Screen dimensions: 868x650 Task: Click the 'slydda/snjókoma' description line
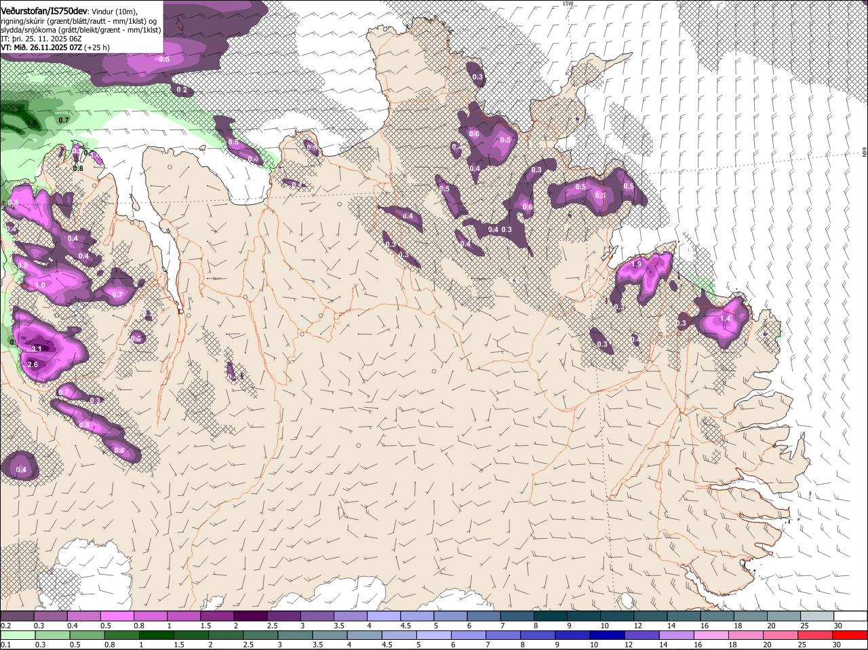[81, 30]
